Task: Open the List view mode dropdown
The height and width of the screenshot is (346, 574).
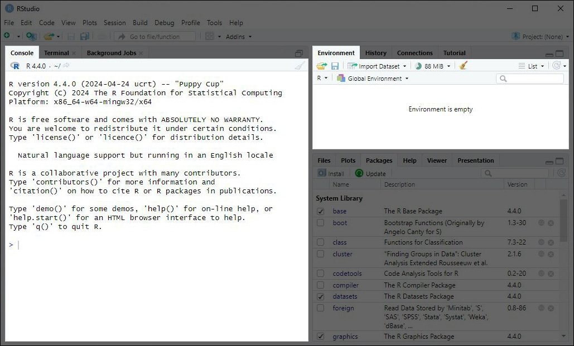Action: (x=532, y=66)
